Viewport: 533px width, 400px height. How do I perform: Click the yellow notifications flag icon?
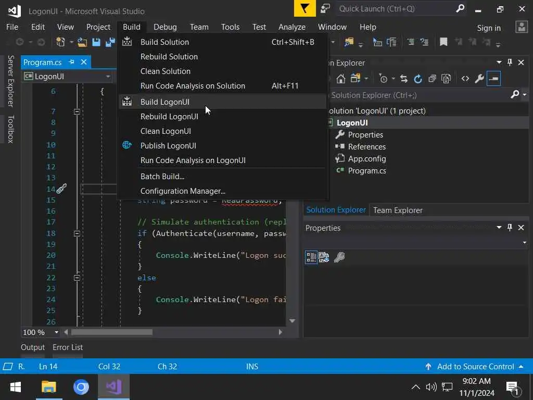point(304,8)
